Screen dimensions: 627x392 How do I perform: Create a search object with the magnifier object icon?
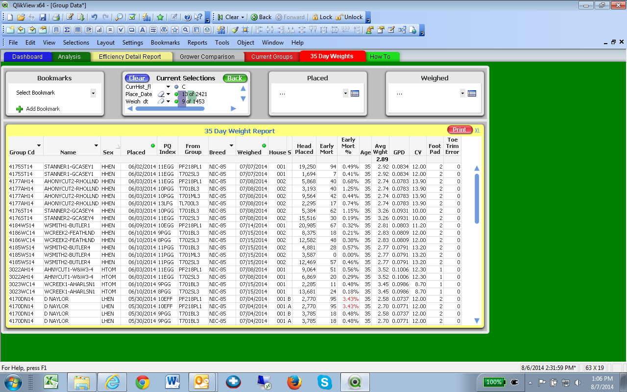[186, 30]
